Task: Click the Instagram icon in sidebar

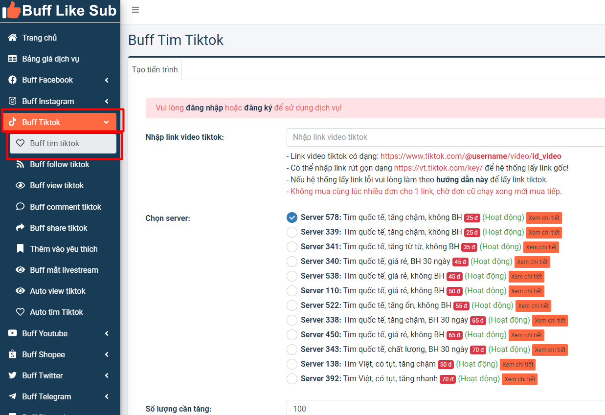Action: pos(13,101)
